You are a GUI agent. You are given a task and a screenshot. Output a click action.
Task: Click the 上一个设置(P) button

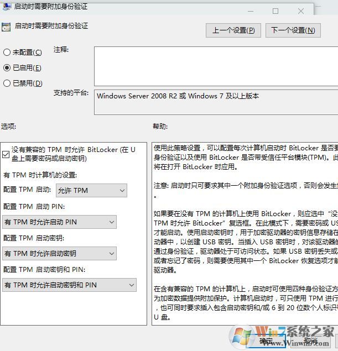[x=233, y=30]
